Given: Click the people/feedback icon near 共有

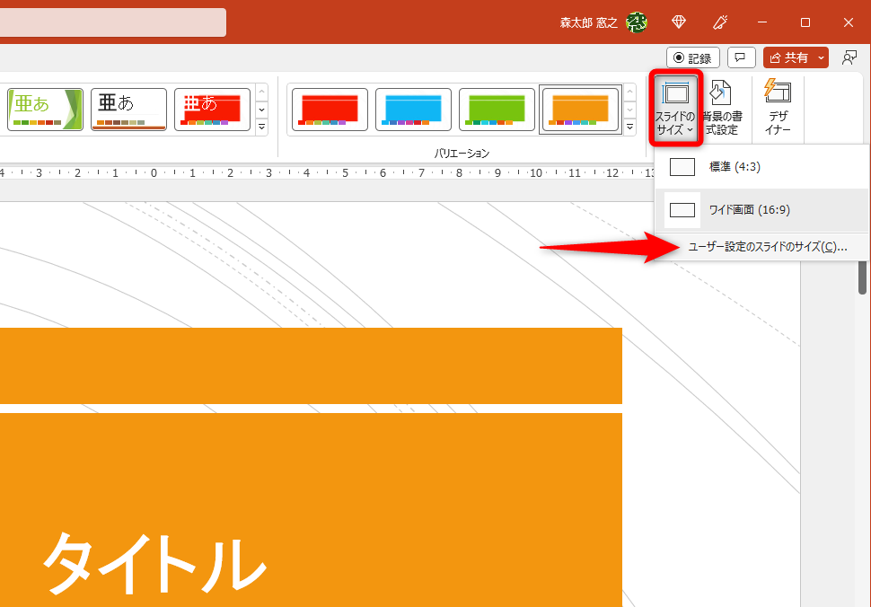Looking at the screenshot, I should pos(849,57).
